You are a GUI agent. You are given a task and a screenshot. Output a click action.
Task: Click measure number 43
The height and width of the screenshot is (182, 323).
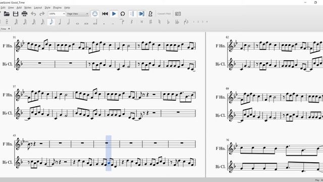pos(14,135)
